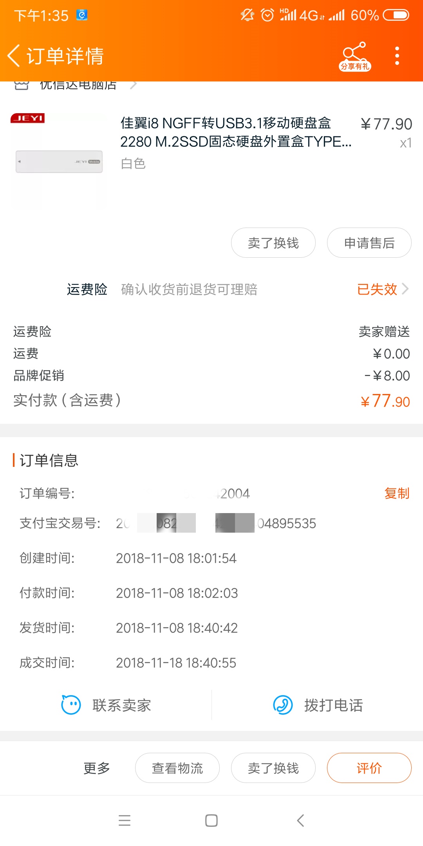Open the share gift icon (分享有礼)
The image size is (423, 846).
[354, 56]
